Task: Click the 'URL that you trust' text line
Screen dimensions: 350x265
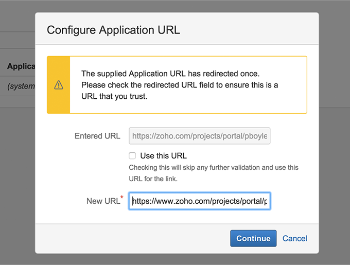Action: coord(114,96)
